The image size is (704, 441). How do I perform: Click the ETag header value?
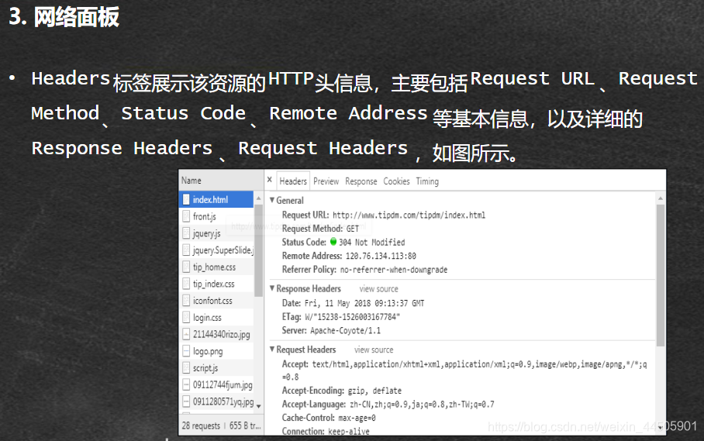(353, 317)
